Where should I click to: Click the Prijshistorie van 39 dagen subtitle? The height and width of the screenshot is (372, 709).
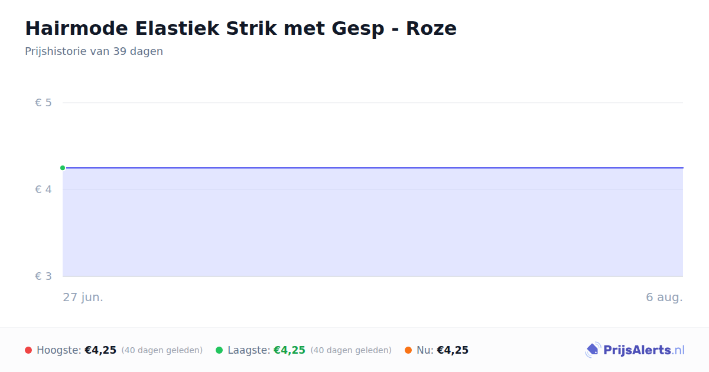[94, 51]
